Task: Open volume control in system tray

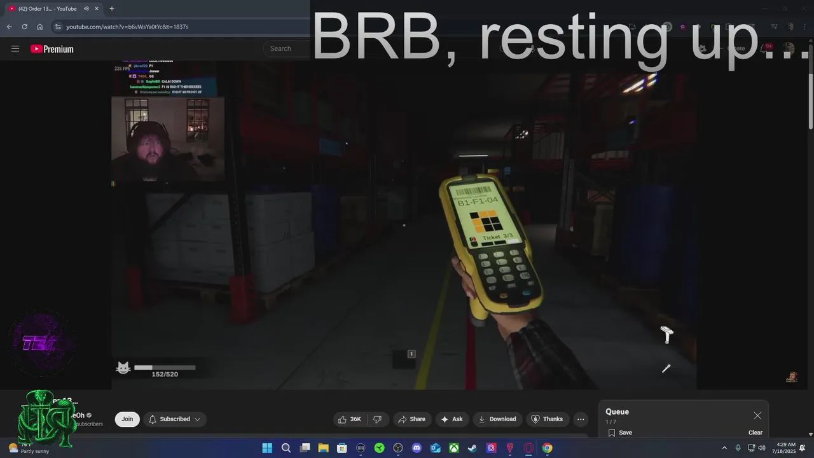Action: [x=762, y=448]
